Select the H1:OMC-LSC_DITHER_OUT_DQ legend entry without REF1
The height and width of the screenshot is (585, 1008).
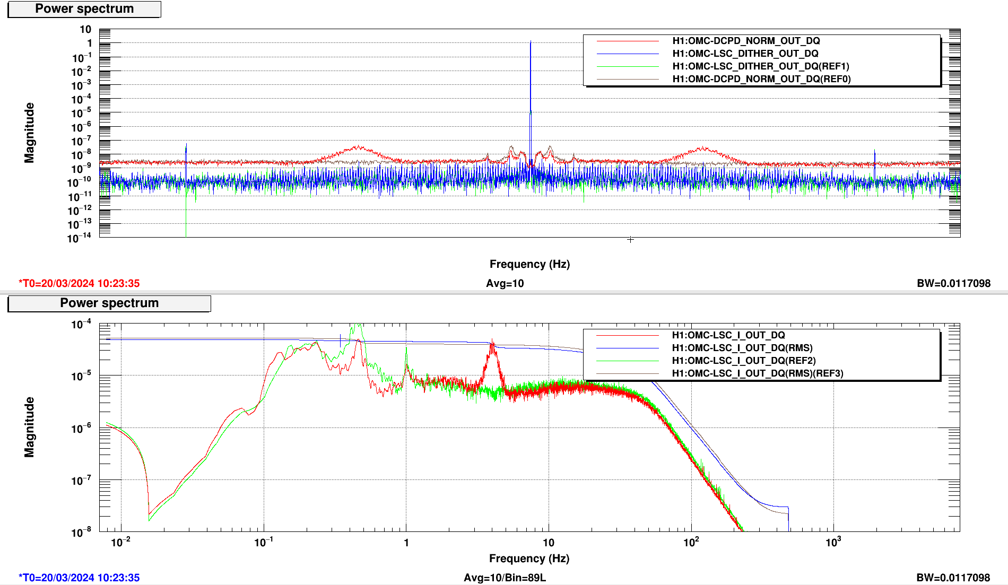point(745,54)
